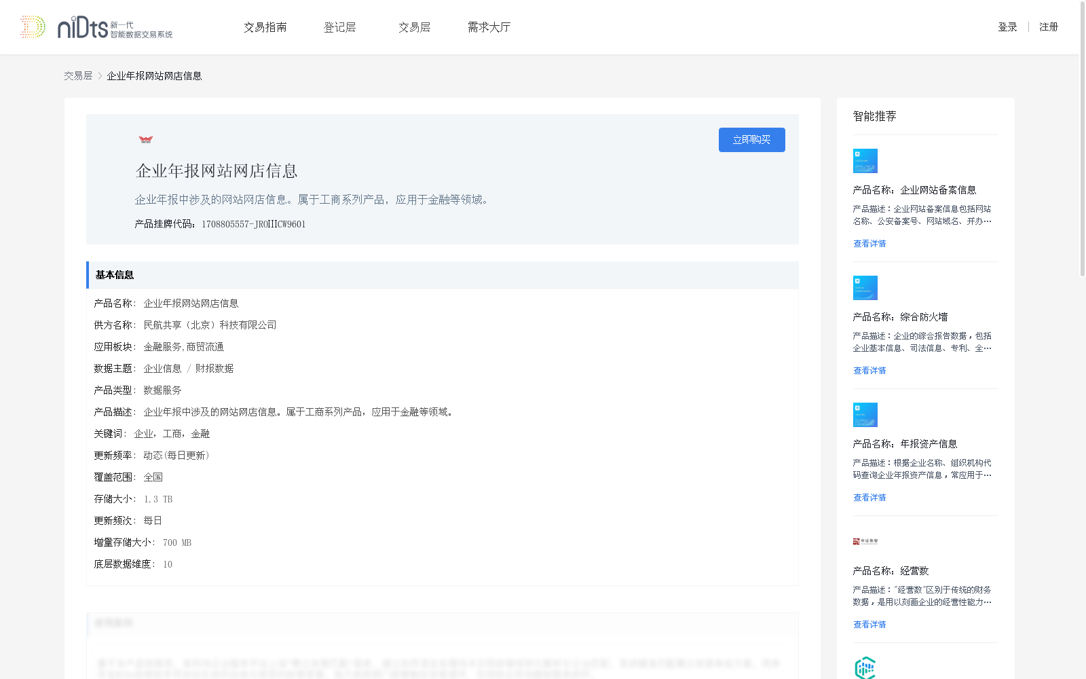Click the value 金融服务,商贸流通
This screenshot has height=679, width=1086.
(183, 347)
